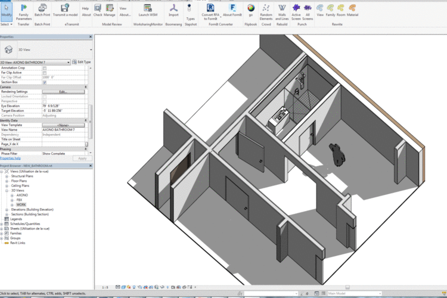
Task: Select Revit Links in Project Browser
Action: [18, 243]
